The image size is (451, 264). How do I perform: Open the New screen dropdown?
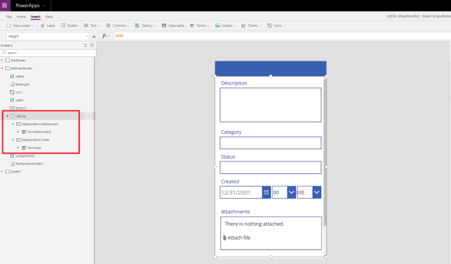(x=20, y=26)
